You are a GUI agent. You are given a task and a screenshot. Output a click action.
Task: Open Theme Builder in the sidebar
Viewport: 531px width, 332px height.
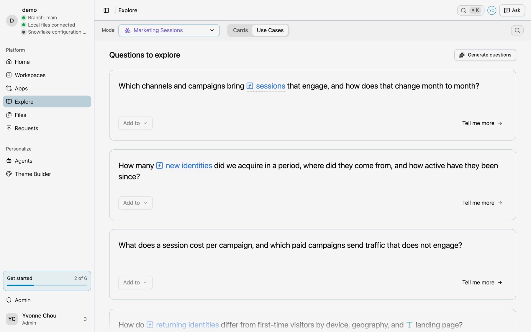[47, 174]
